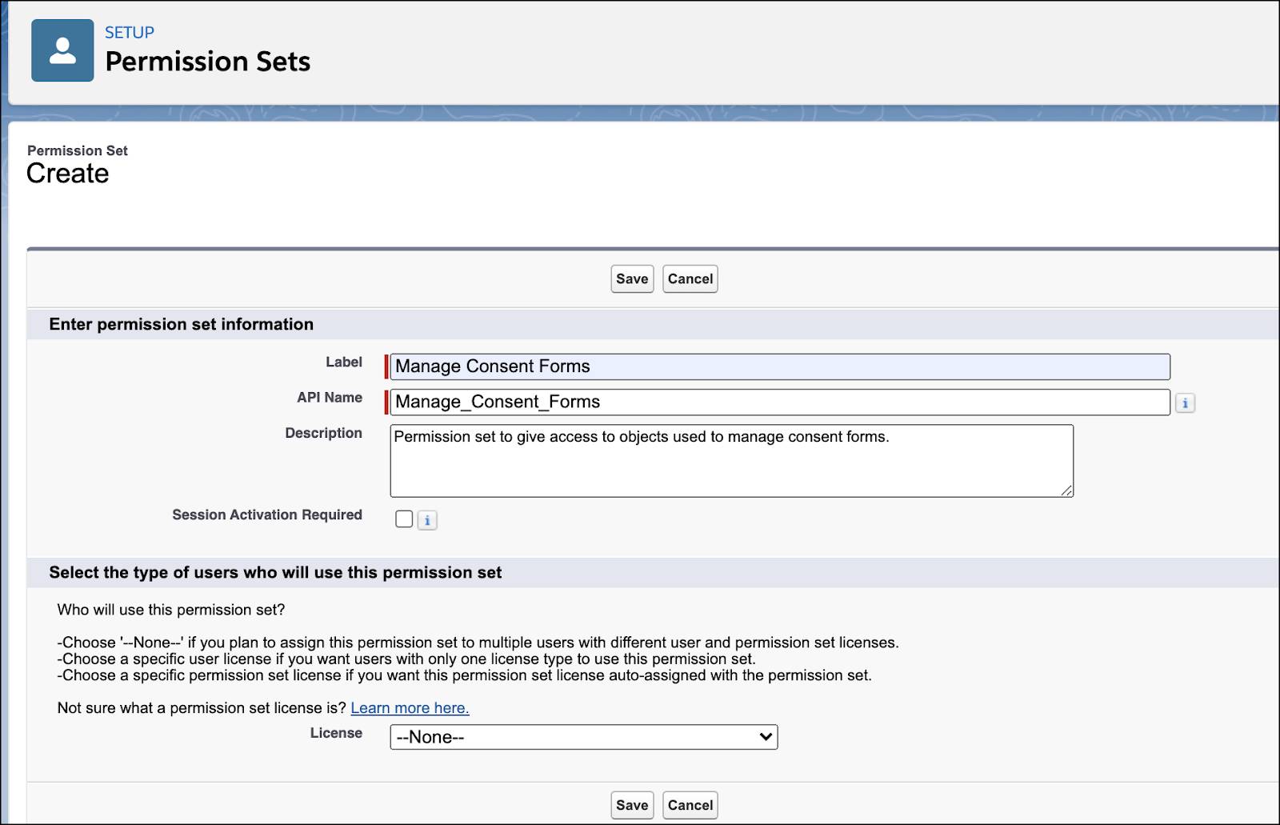Open the info icon beside Session Activation checkbox

pos(427,520)
